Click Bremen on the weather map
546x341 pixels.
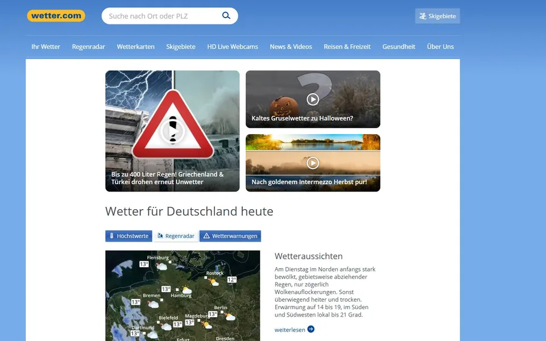pyautogui.click(x=151, y=296)
